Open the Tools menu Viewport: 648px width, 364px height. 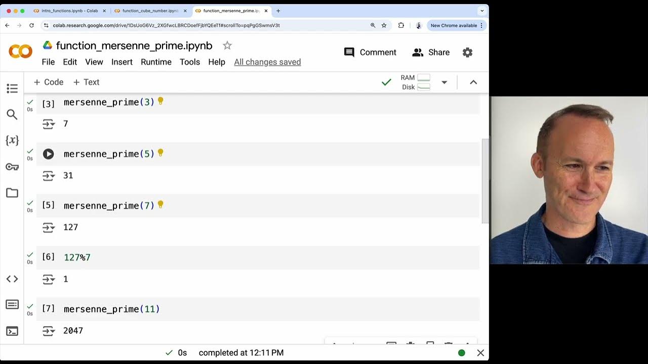[190, 62]
